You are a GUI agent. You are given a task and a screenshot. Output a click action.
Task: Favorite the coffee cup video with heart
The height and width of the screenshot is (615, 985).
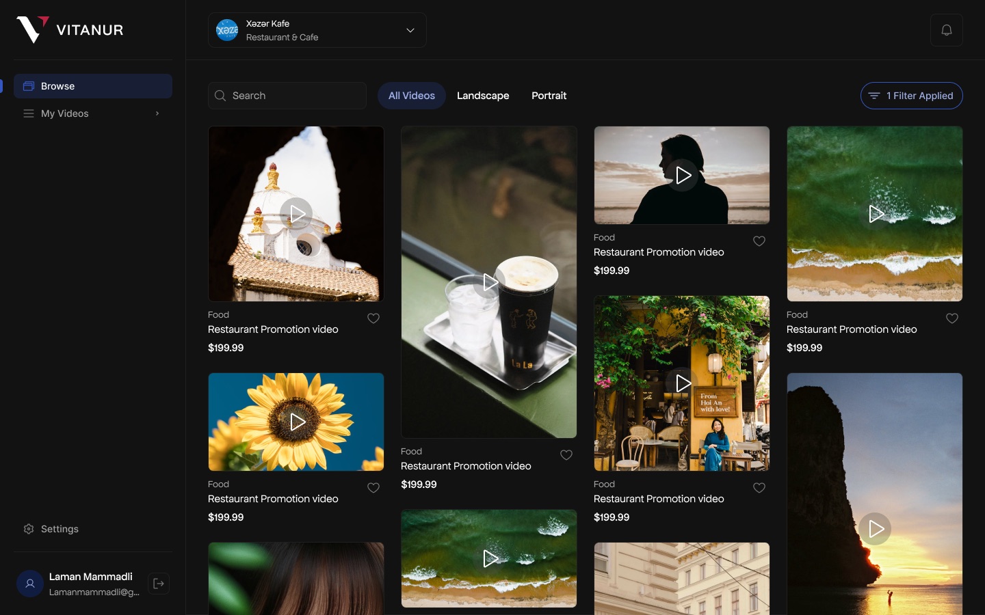566,455
